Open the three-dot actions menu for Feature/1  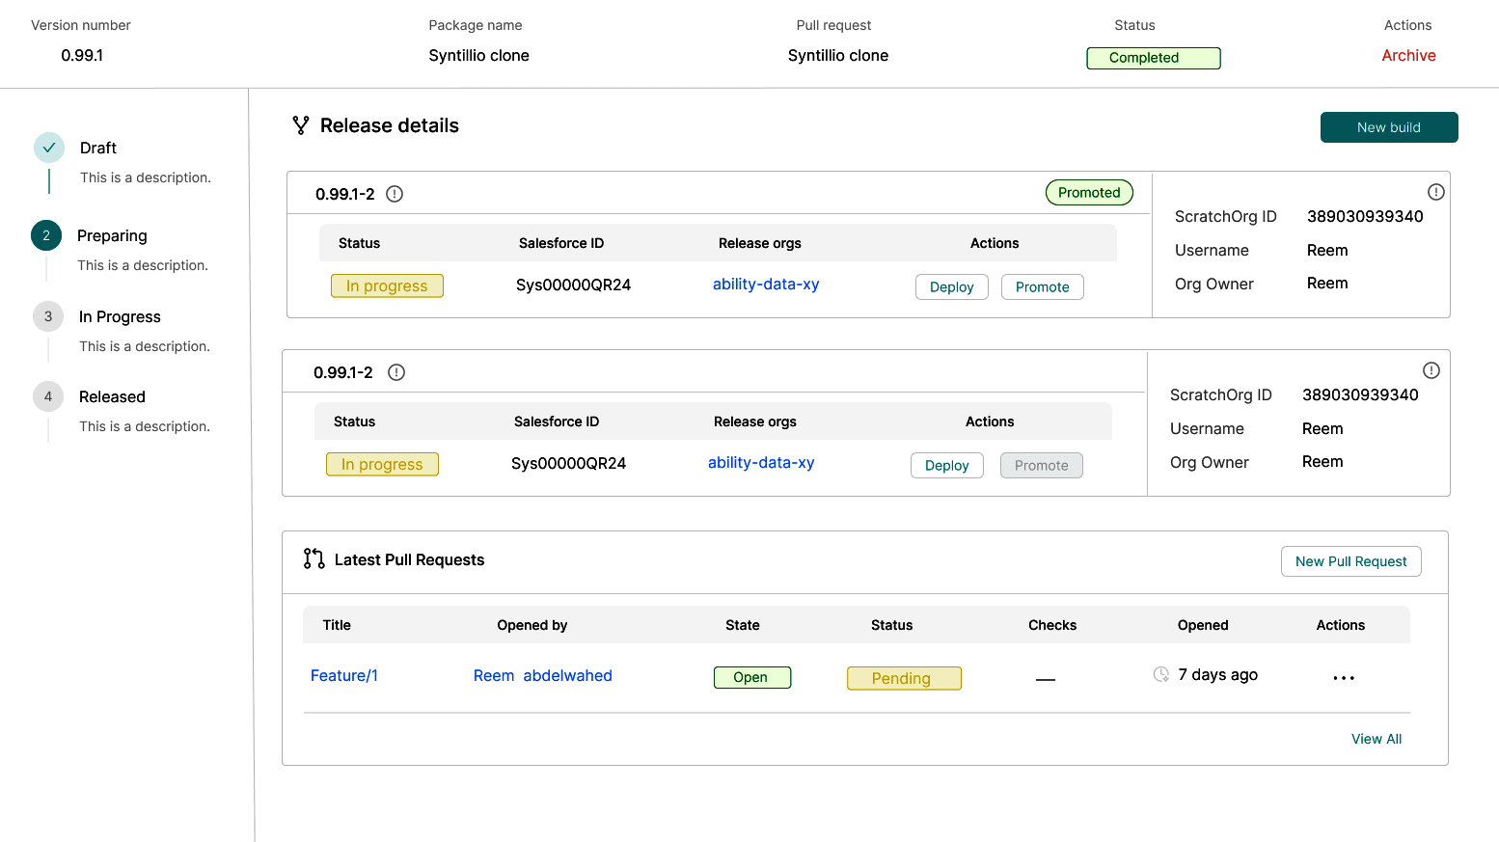coord(1344,678)
